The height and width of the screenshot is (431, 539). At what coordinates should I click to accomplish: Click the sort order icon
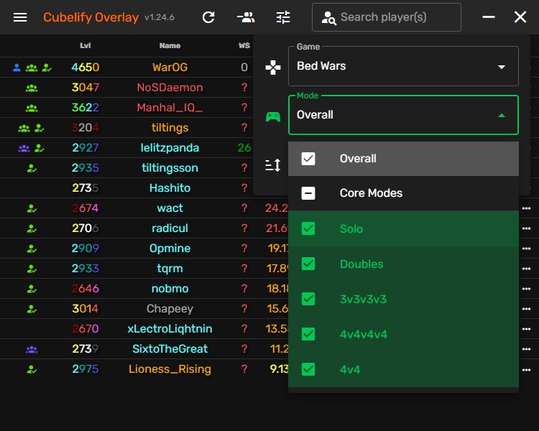click(273, 166)
